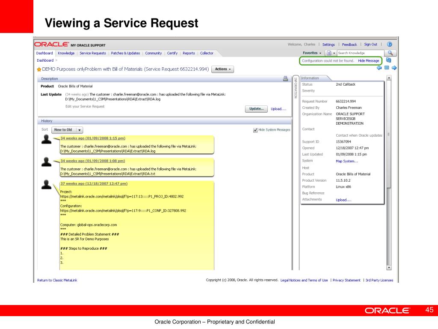Screen dimensions: 438x329
Task: Select the Patches & Updates tab
Action: tap(125, 53)
